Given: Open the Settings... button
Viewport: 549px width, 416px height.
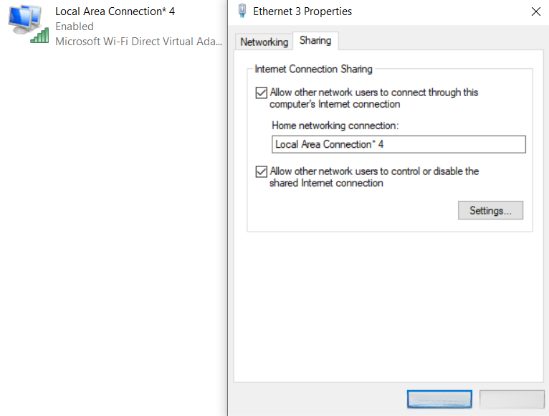Looking at the screenshot, I should pos(490,211).
